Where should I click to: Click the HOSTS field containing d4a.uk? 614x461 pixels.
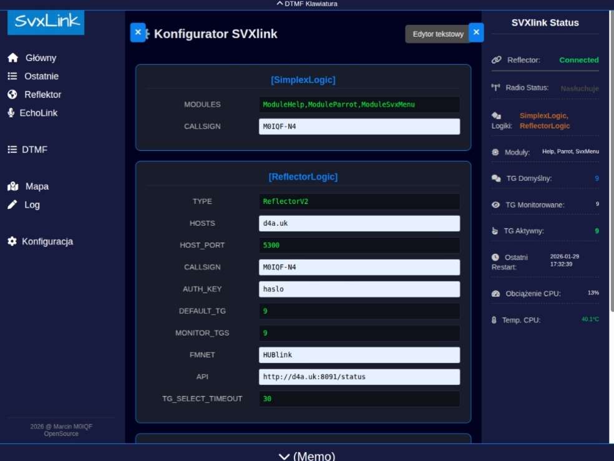[x=359, y=223]
